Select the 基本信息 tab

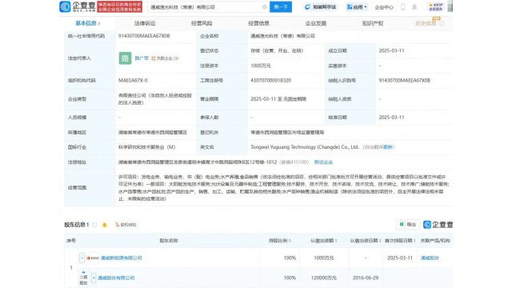[87, 23]
